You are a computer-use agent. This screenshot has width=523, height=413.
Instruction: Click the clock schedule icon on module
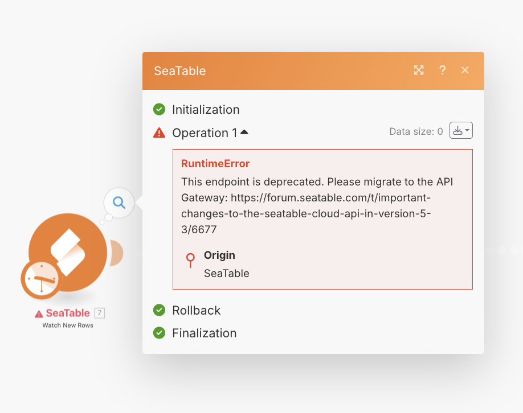pos(42,278)
